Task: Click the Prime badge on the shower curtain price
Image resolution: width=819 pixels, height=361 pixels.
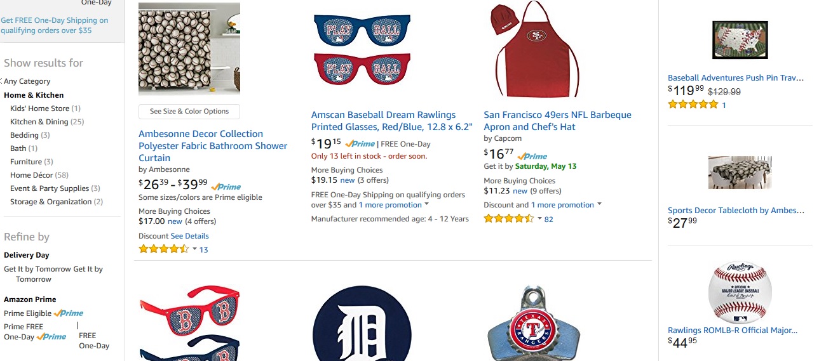Action: pos(226,187)
